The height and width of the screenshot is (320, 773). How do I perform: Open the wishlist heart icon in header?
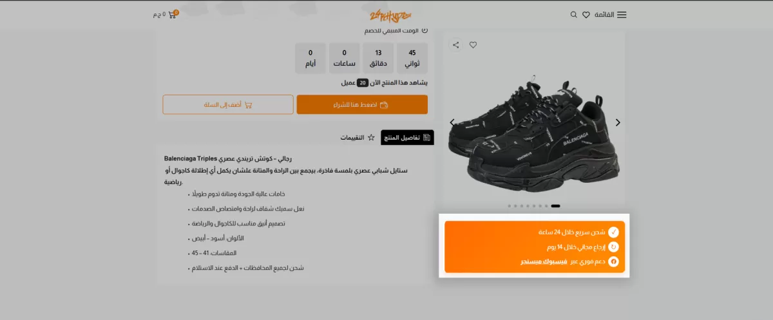586,15
